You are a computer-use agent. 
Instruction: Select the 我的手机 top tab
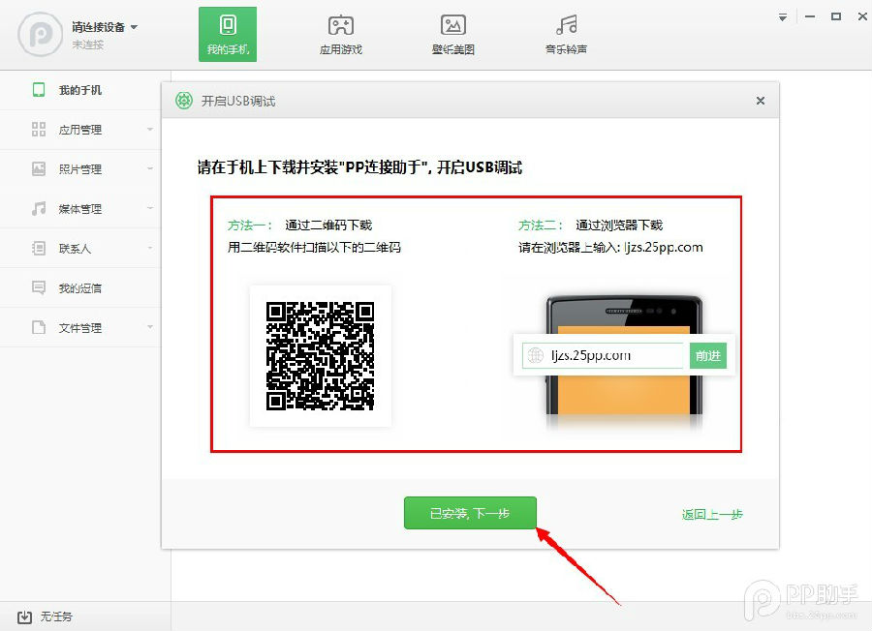pos(228,35)
